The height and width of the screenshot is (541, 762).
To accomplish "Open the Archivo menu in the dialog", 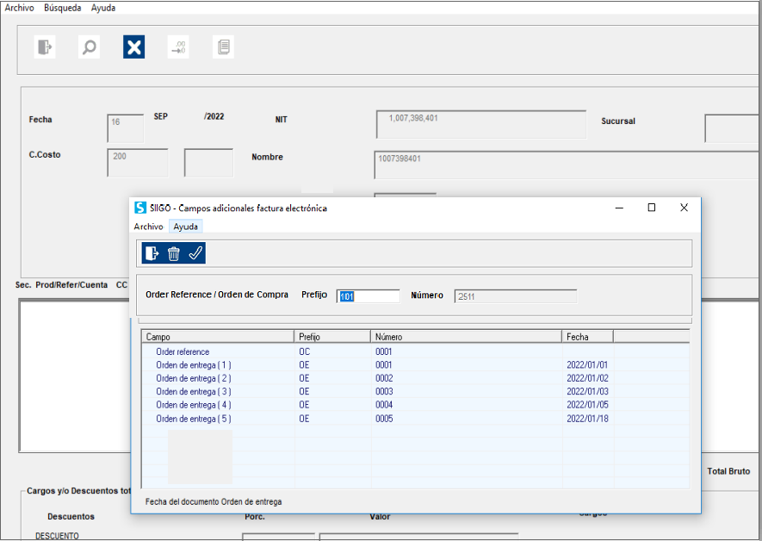I will (148, 227).
